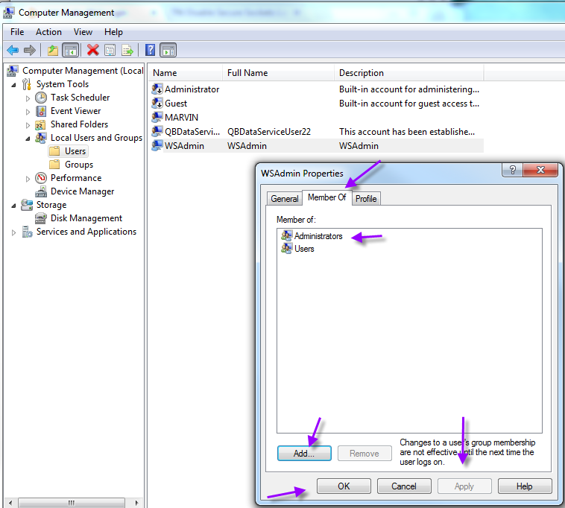Close the WSAdmin Properties dialog
Viewport: 565px width, 508px height.
(540, 170)
